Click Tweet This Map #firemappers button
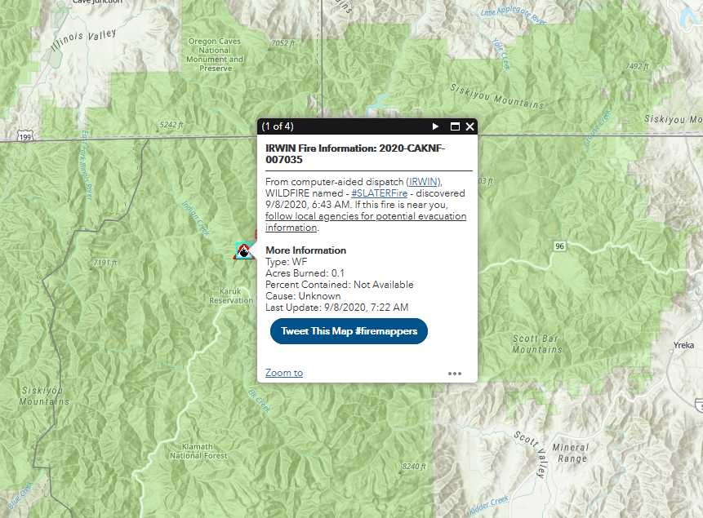This screenshot has width=703, height=518. tap(349, 331)
